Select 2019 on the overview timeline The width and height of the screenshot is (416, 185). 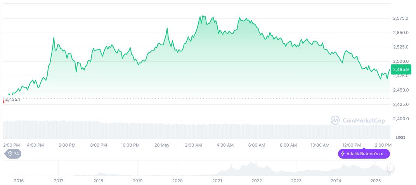point(138,181)
